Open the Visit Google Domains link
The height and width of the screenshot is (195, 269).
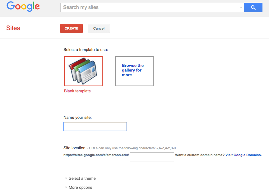click(243, 155)
